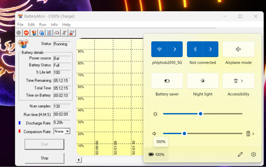Open the Run menu
The height and width of the screenshot is (167, 266).
pyautogui.click(x=43, y=25)
